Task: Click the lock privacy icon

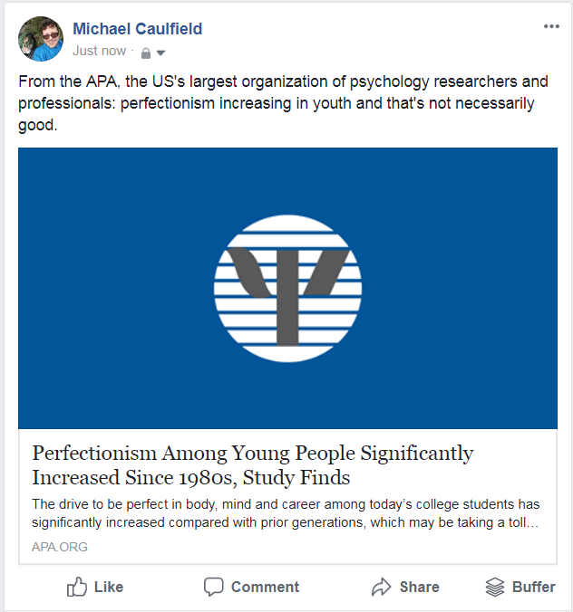Action: point(146,53)
